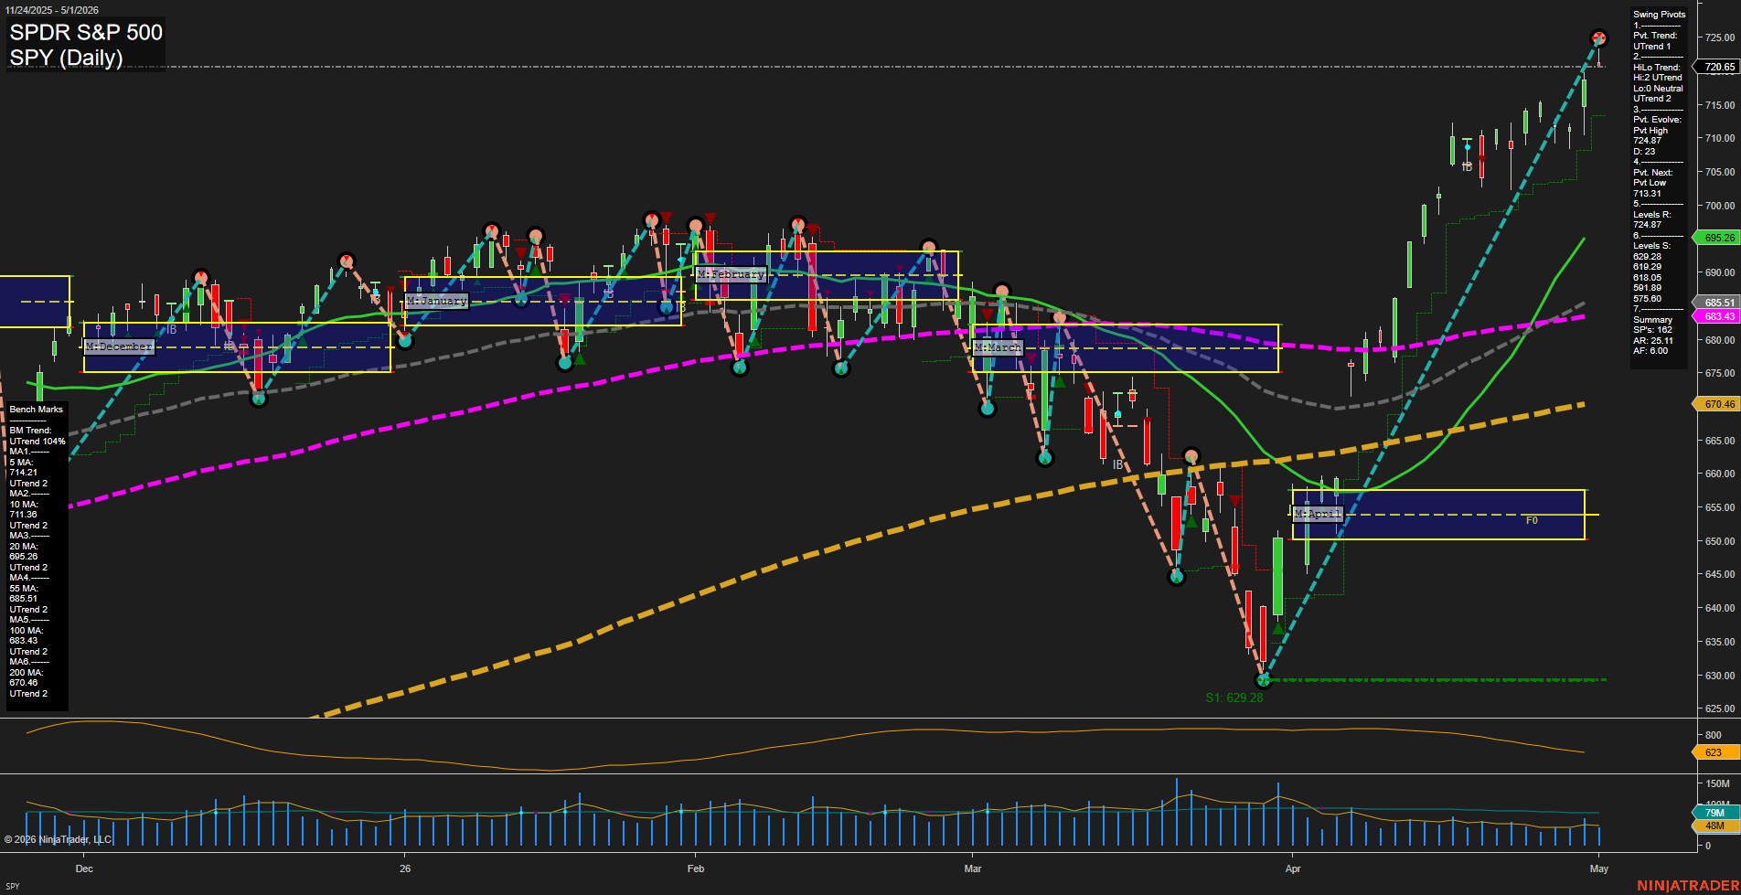Viewport: 1741px width, 895px height.
Task: Click the Levels S: entry in Swing Pivots
Action: (x=1651, y=246)
